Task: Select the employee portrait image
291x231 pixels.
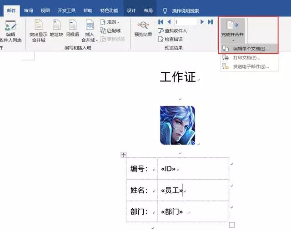Action: click(x=178, y=125)
